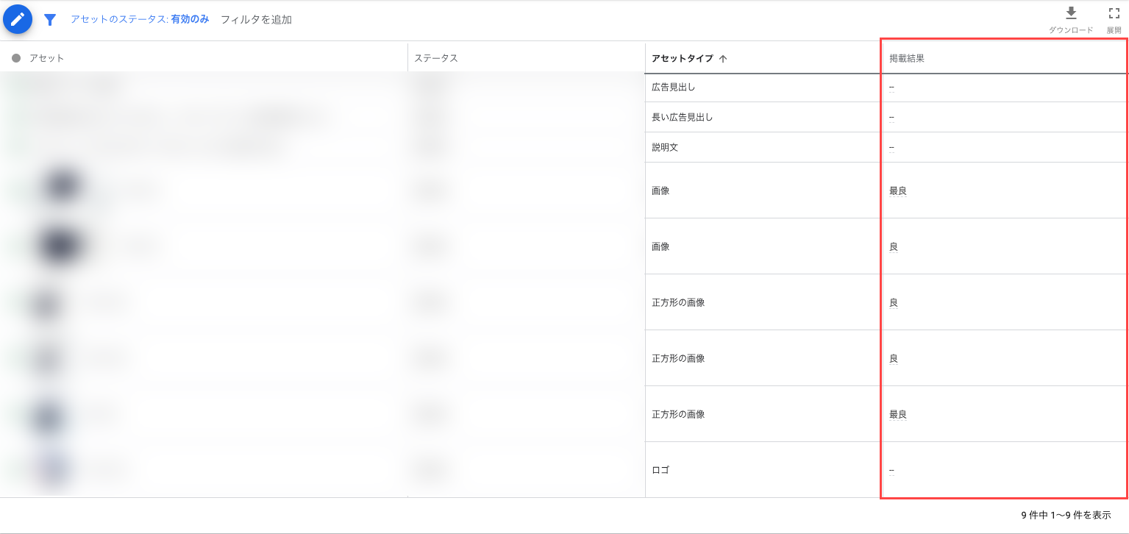Toggle the gray status dot in アセット header

[x=16, y=58]
